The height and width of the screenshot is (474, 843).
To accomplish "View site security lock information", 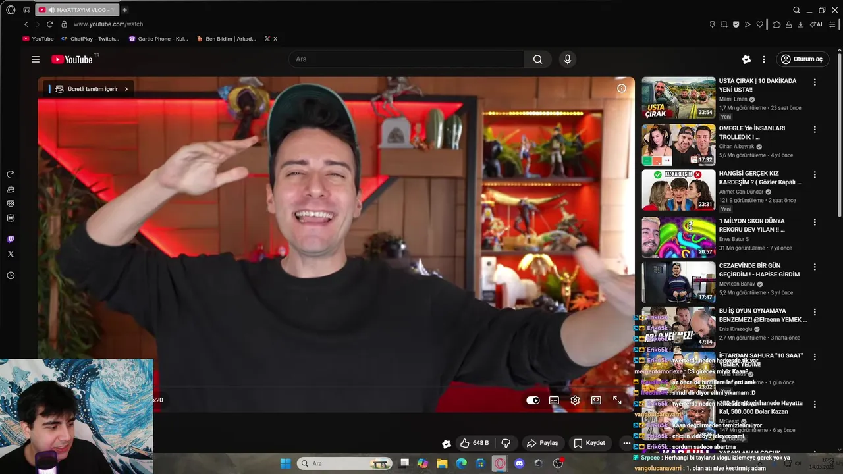I will [x=64, y=24].
